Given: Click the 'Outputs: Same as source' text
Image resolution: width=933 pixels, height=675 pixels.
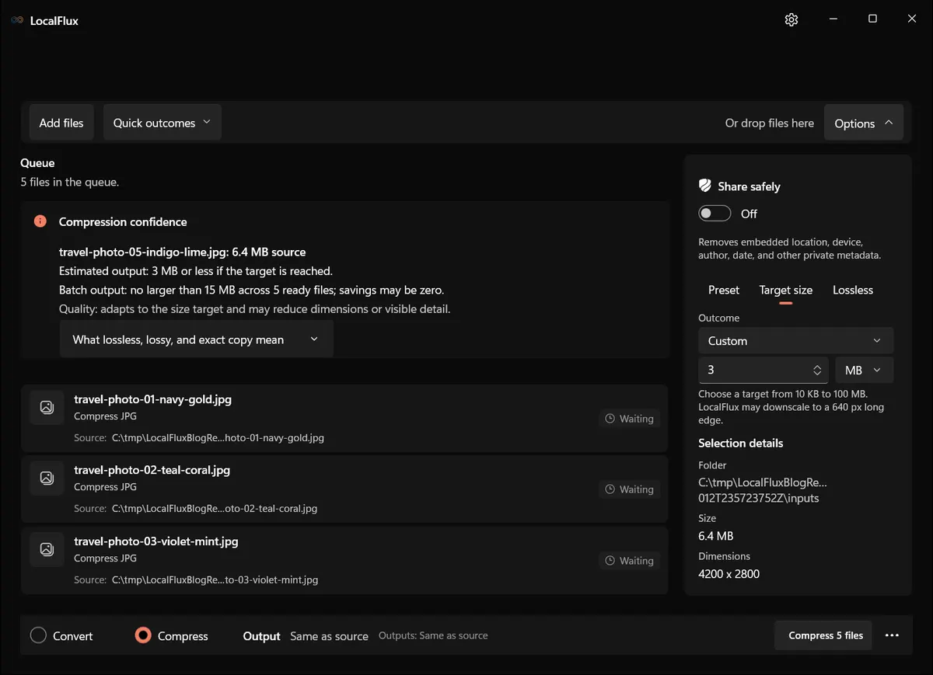Looking at the screenshot, I should coord(433,635).
